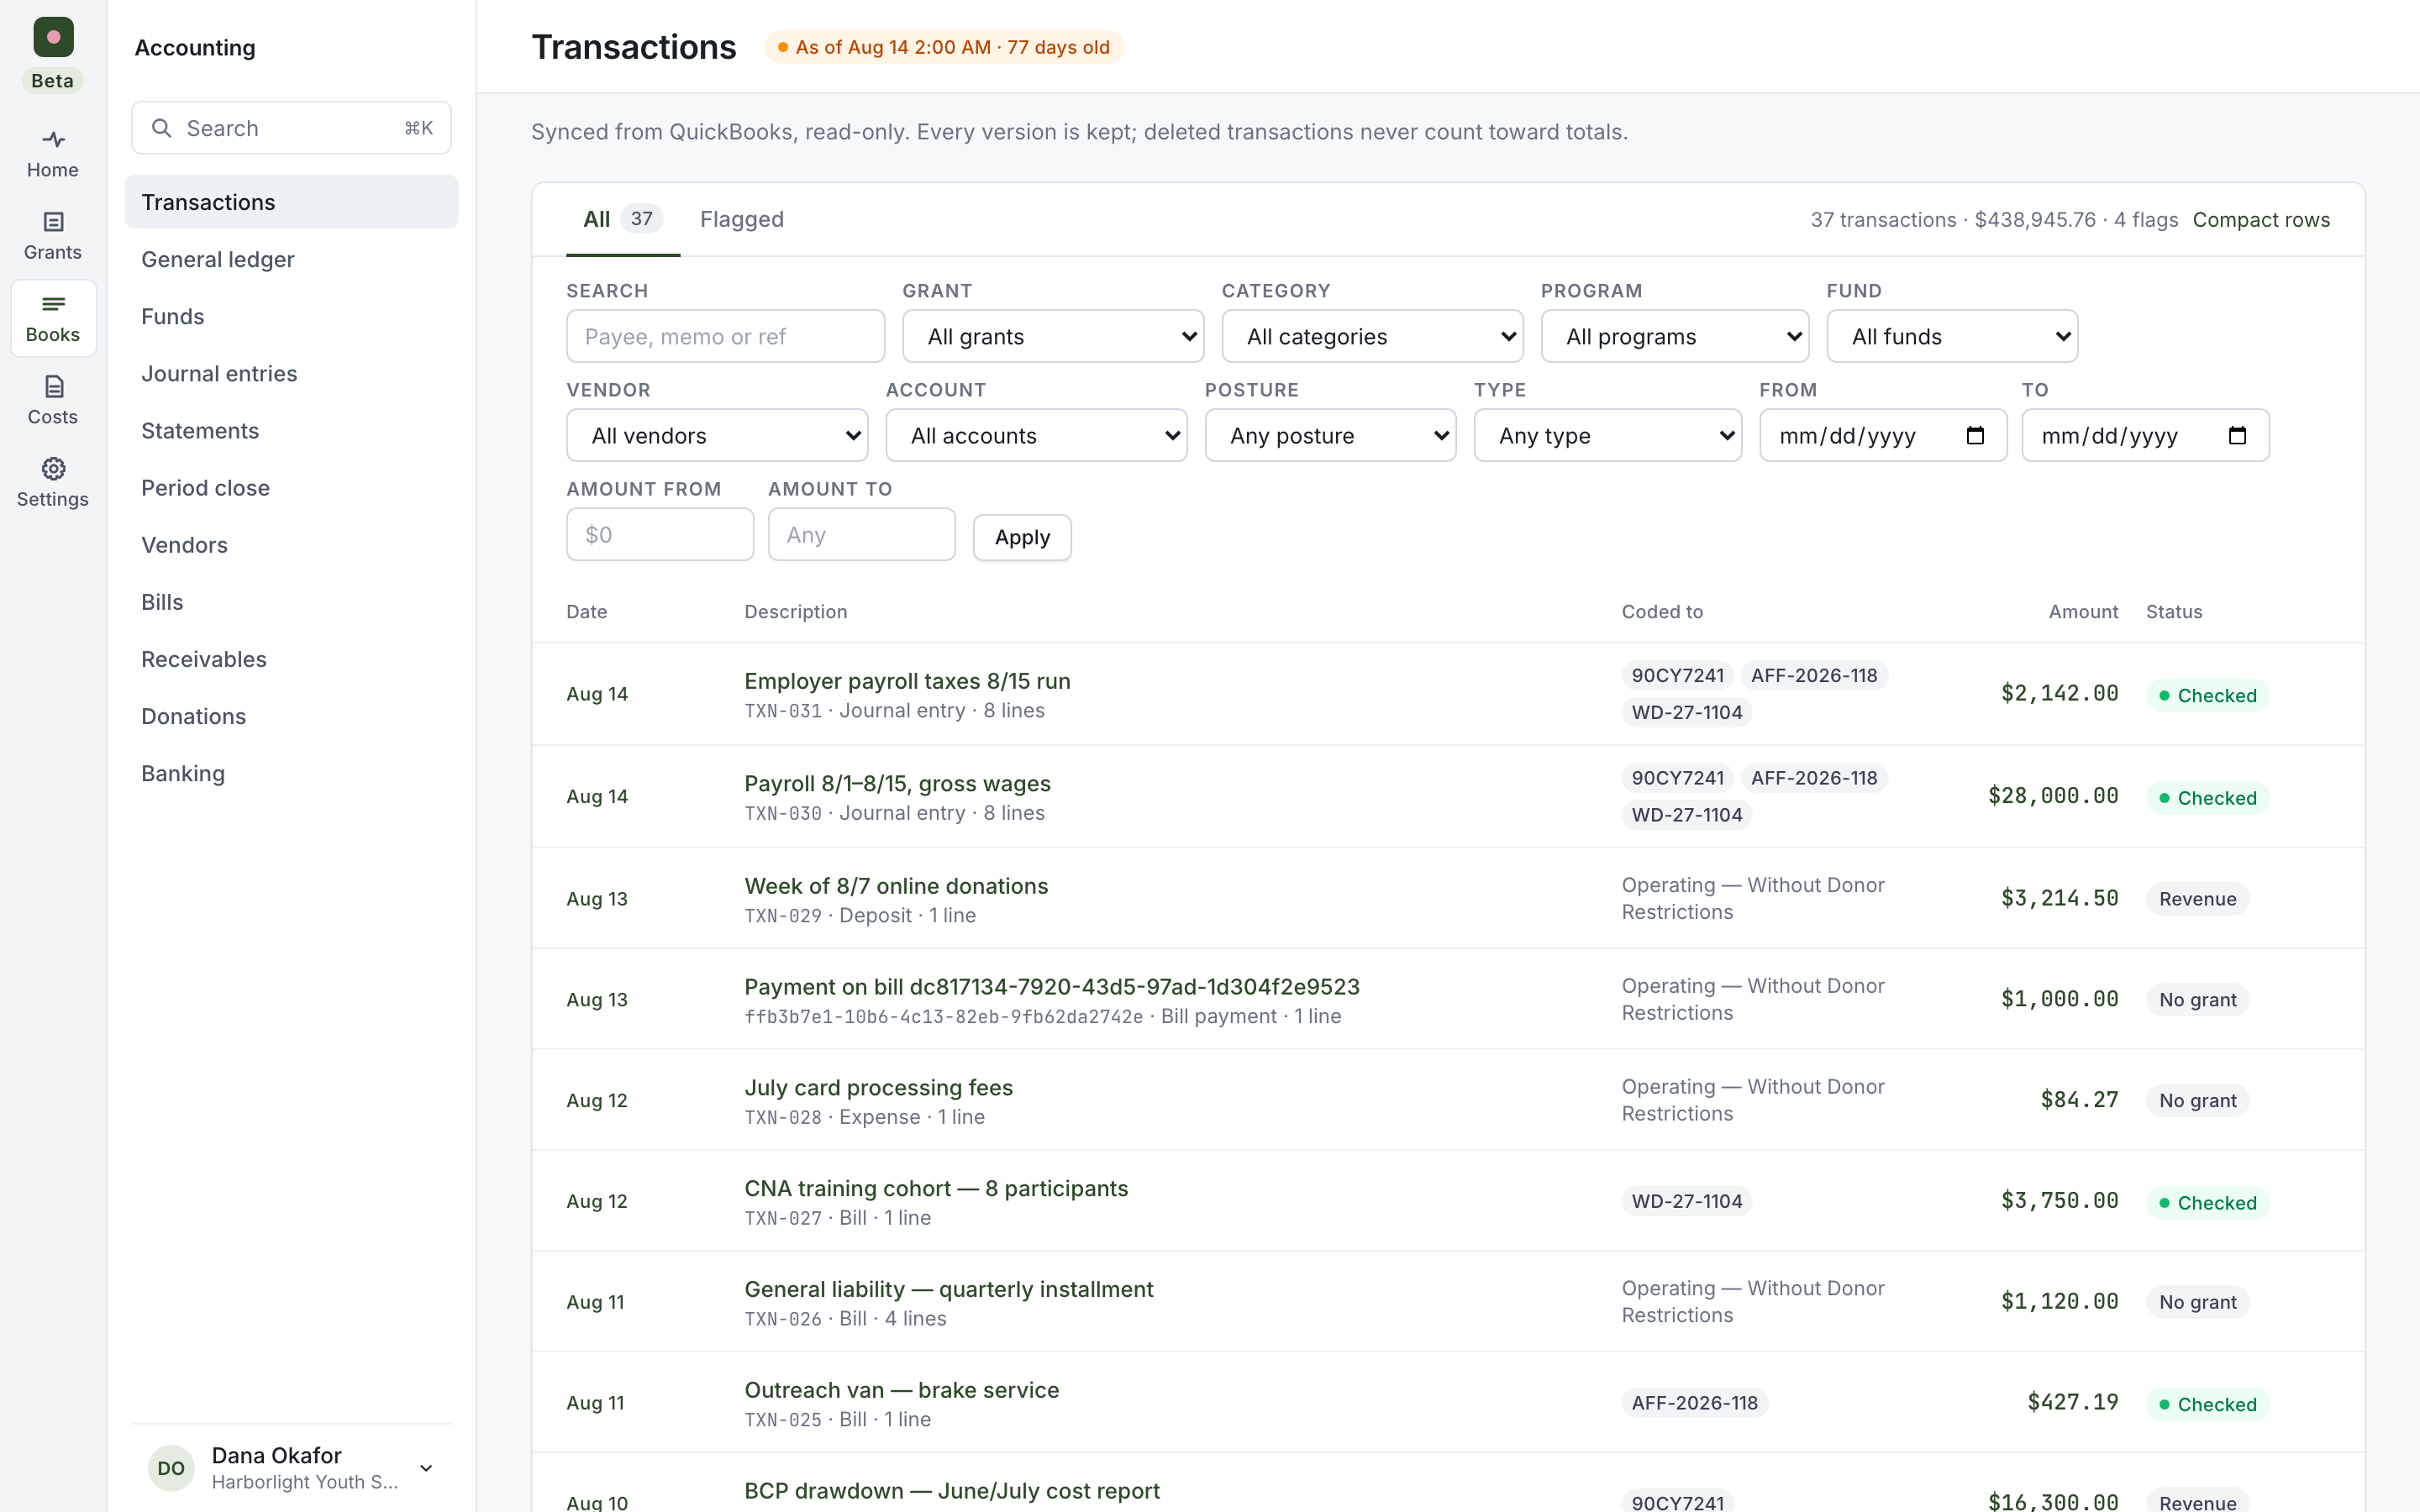The width and height of the screenshot is (2420, 1512).
Task: Click the DO user avatar
Action: (x=171, y=1468)
